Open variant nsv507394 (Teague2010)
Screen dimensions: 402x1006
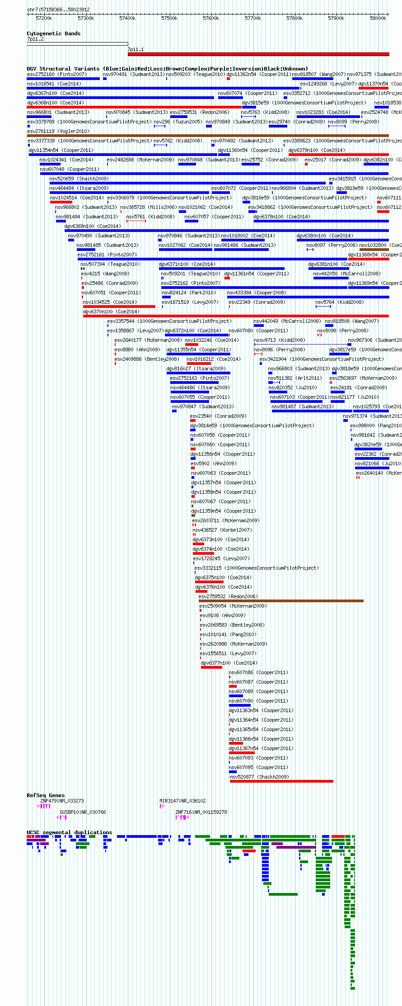[110, 264]
